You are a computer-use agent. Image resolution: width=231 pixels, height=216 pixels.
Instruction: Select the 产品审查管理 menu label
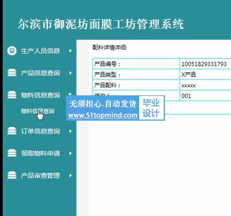click(40, 176)
